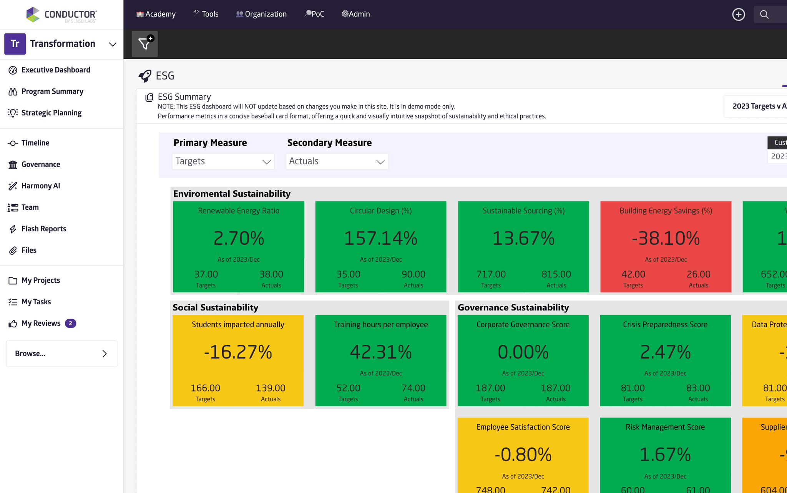Expand the Browse... menu
The width and height of the screenshot is (787, 493).
tap(61, 354)
